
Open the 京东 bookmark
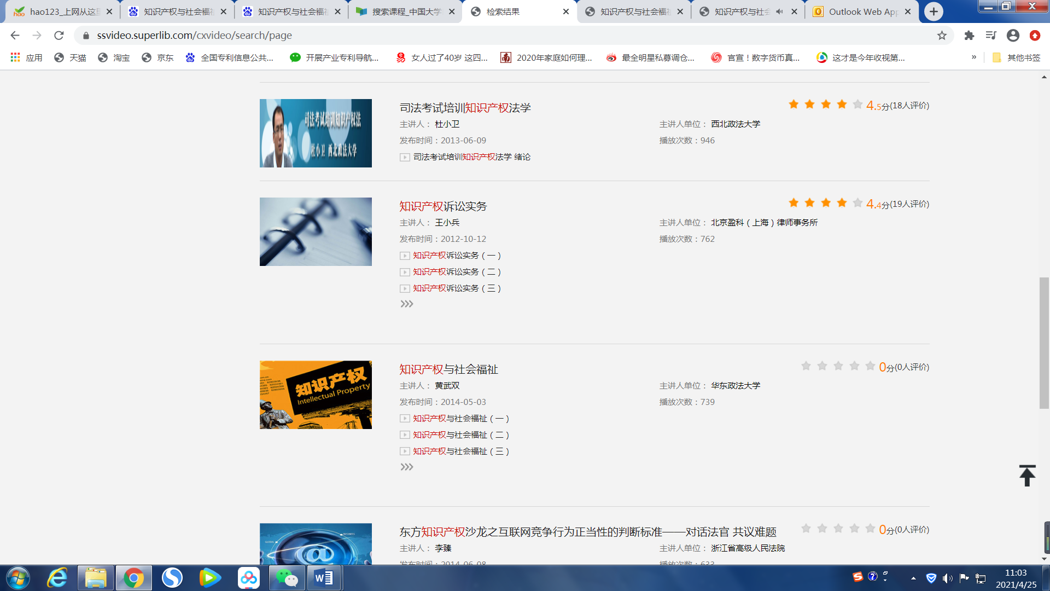157,57
